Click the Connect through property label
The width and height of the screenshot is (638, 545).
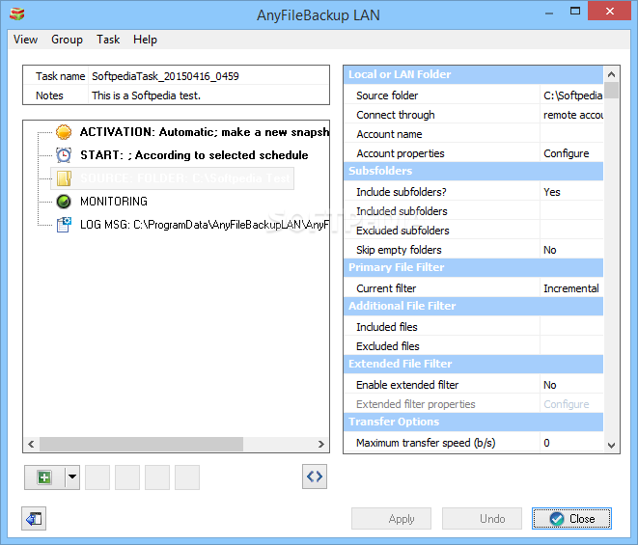coord(396,115)
